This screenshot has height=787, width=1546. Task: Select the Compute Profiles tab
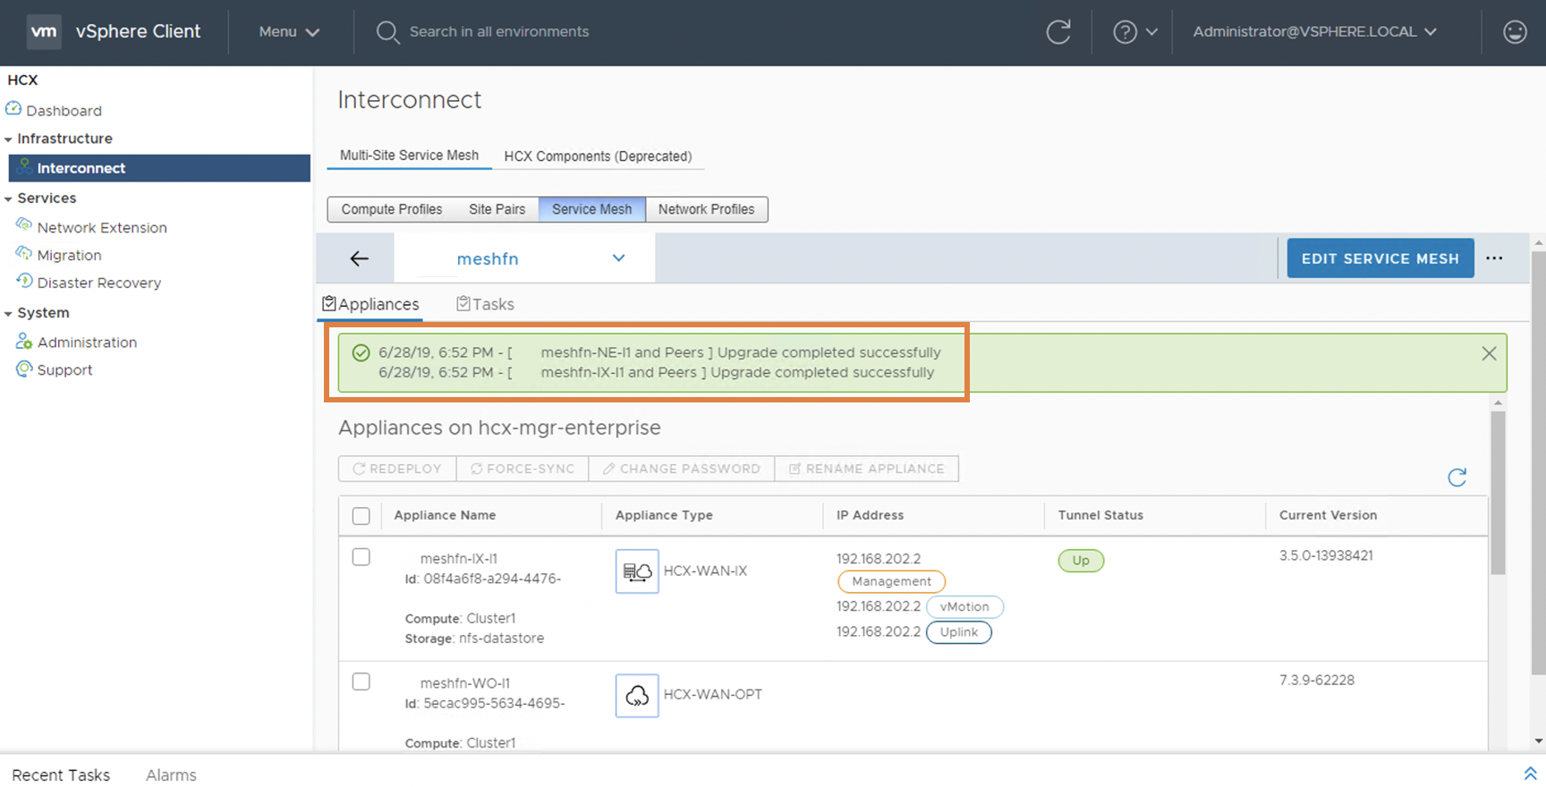click(x=392, y=209)
